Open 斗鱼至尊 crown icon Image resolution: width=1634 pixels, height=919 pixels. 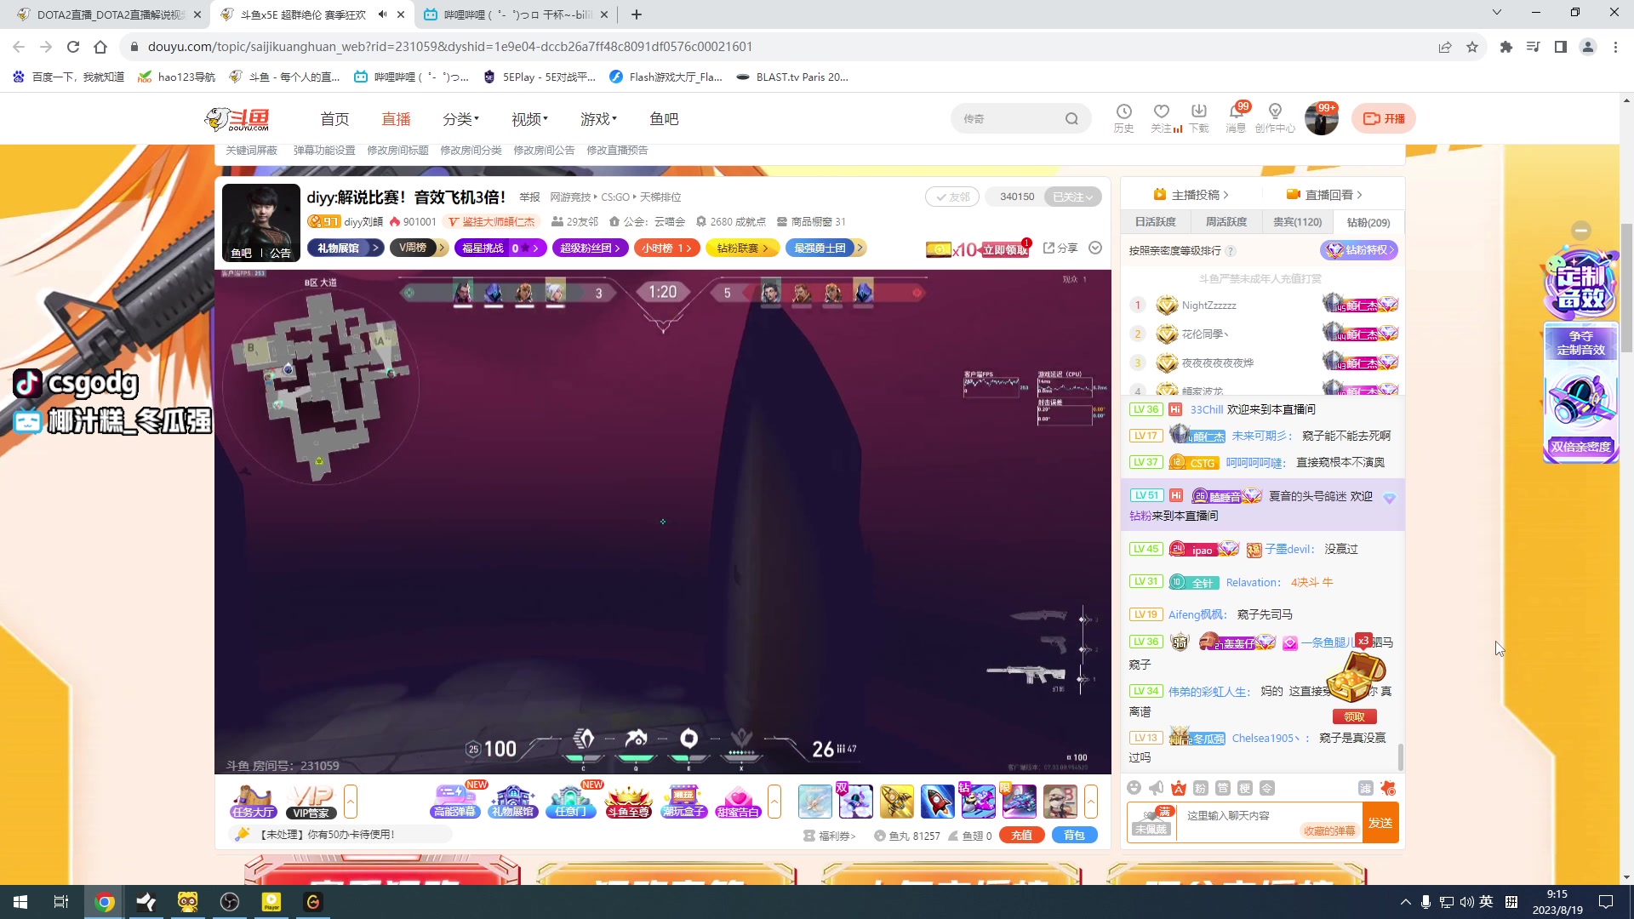click(x=628, y=802)
